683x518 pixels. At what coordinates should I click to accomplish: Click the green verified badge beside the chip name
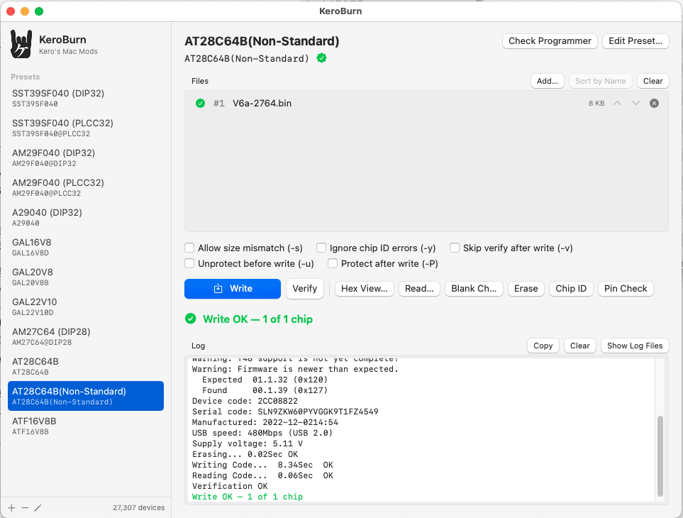pos(321,58)
